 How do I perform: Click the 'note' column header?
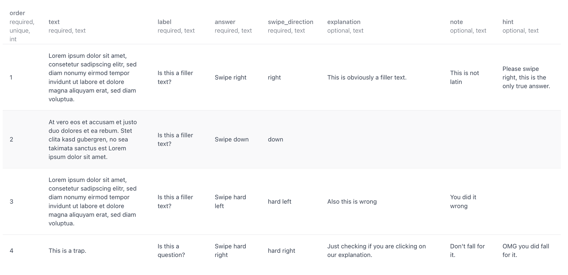[x=456, y=22]
